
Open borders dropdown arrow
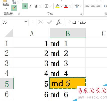(x=51, y=6)
